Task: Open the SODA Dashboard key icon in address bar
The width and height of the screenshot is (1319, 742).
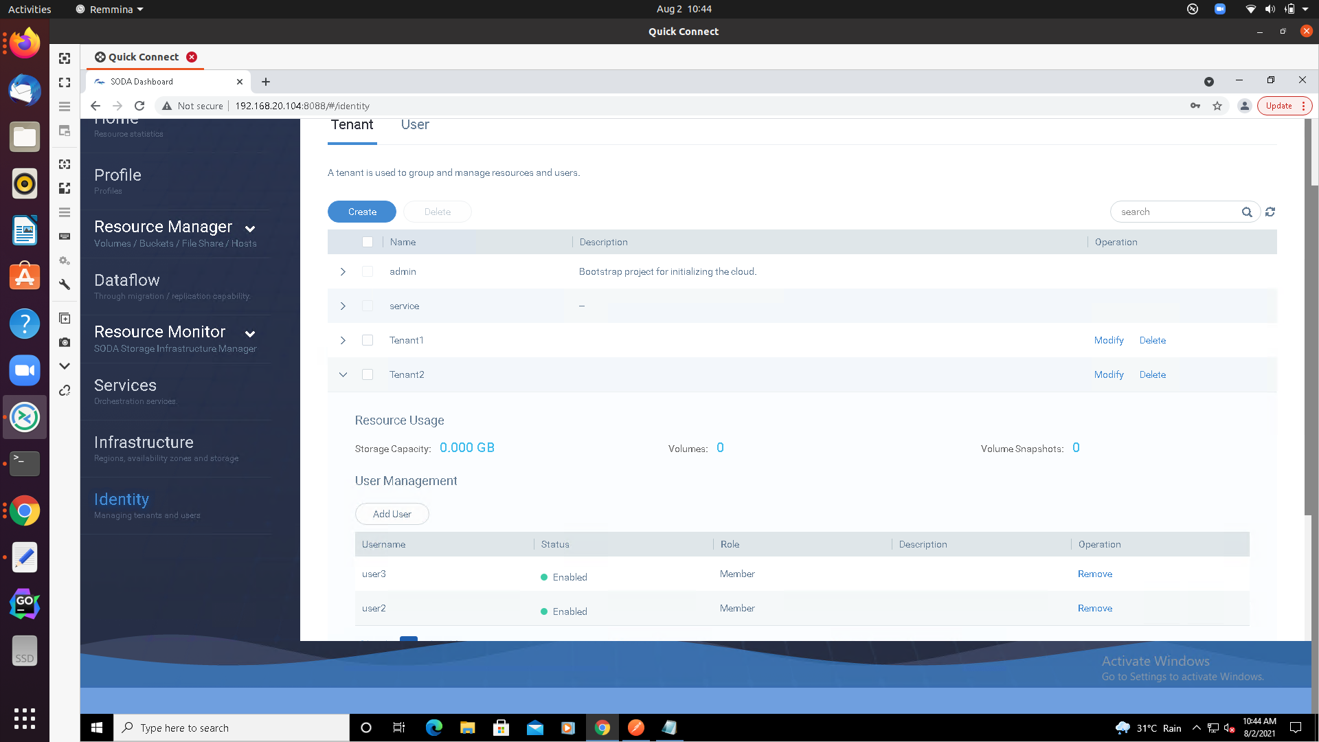Action: click(1195, 106)
